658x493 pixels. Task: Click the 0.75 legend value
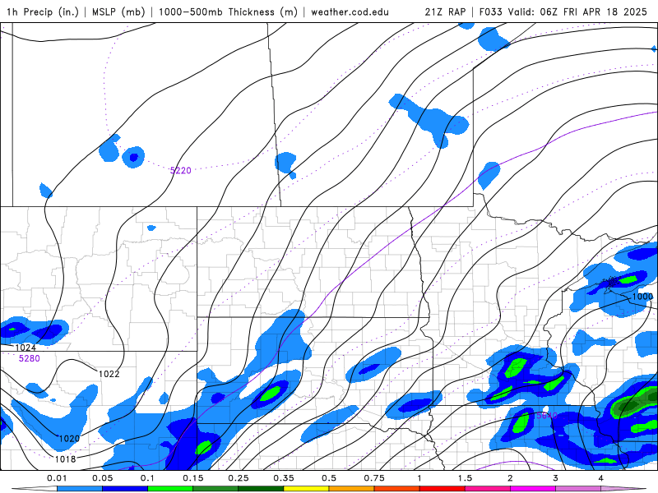[x=374, y=478]
